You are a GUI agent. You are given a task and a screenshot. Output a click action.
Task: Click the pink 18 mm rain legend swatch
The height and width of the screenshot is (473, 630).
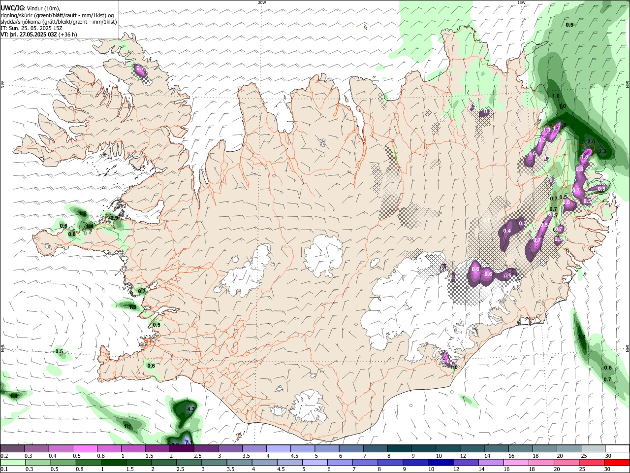click(x=541, y=462)
